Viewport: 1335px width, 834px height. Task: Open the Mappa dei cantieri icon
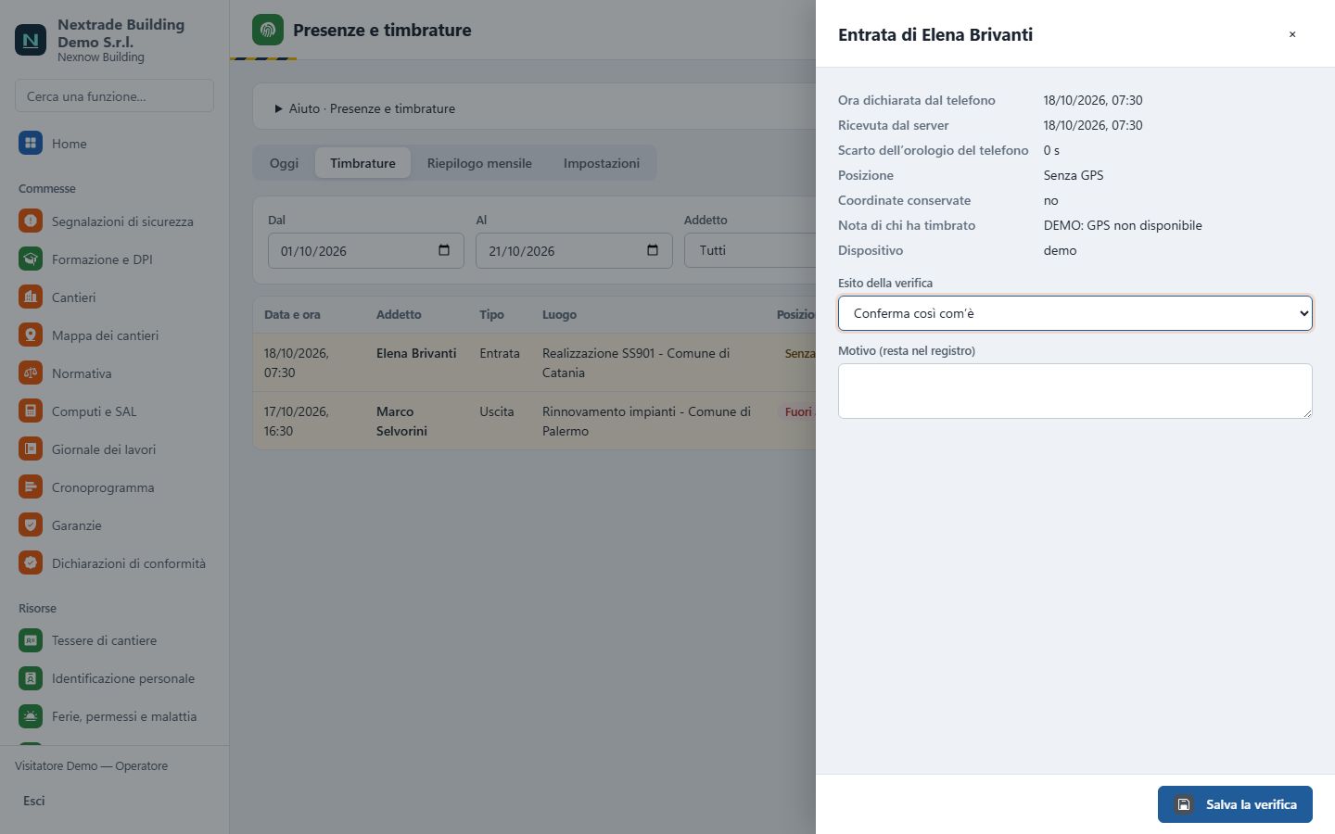pyautogui.click(x=31, y=335)
